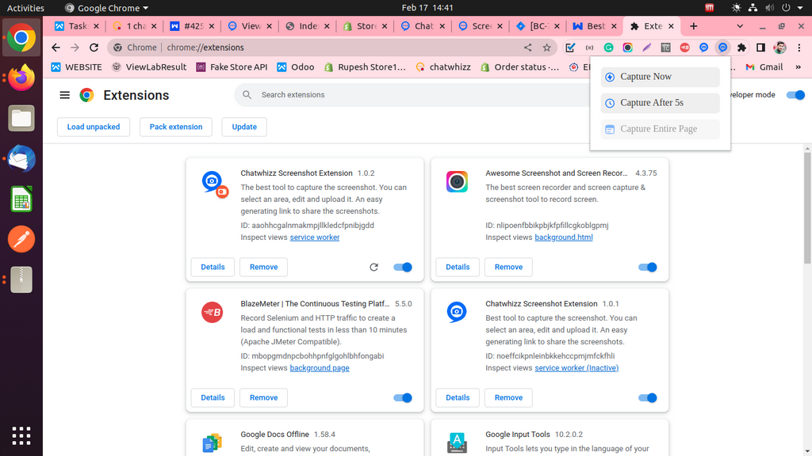Image resolution: width=812 pixels, height=456 pixels.
Task: Click the Grammarly extension icon
Action: [x=608, y=47]
